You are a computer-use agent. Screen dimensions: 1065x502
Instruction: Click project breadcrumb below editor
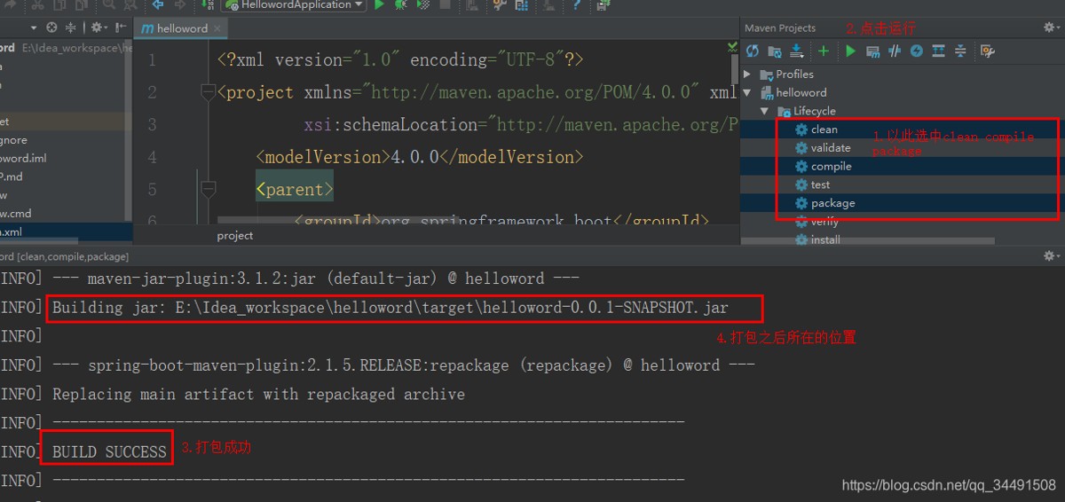click(x=235, y=235)
